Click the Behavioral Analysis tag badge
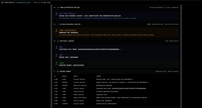This screenshot has width=202, height=108. point(70,30)
